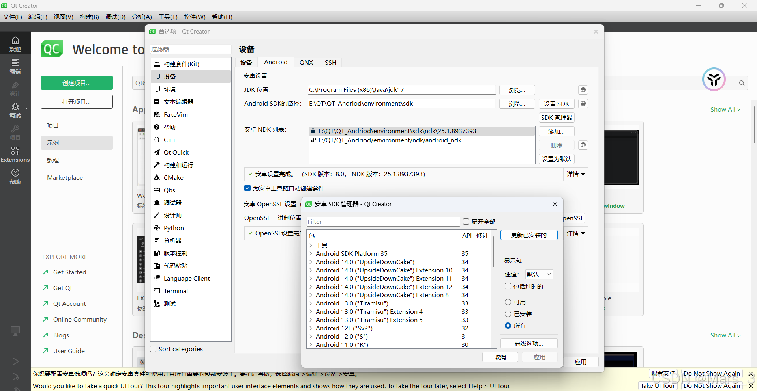
Task: Enable the 包括过时的 checkbox
Action: pyautogui.click(x=508, y=286)
